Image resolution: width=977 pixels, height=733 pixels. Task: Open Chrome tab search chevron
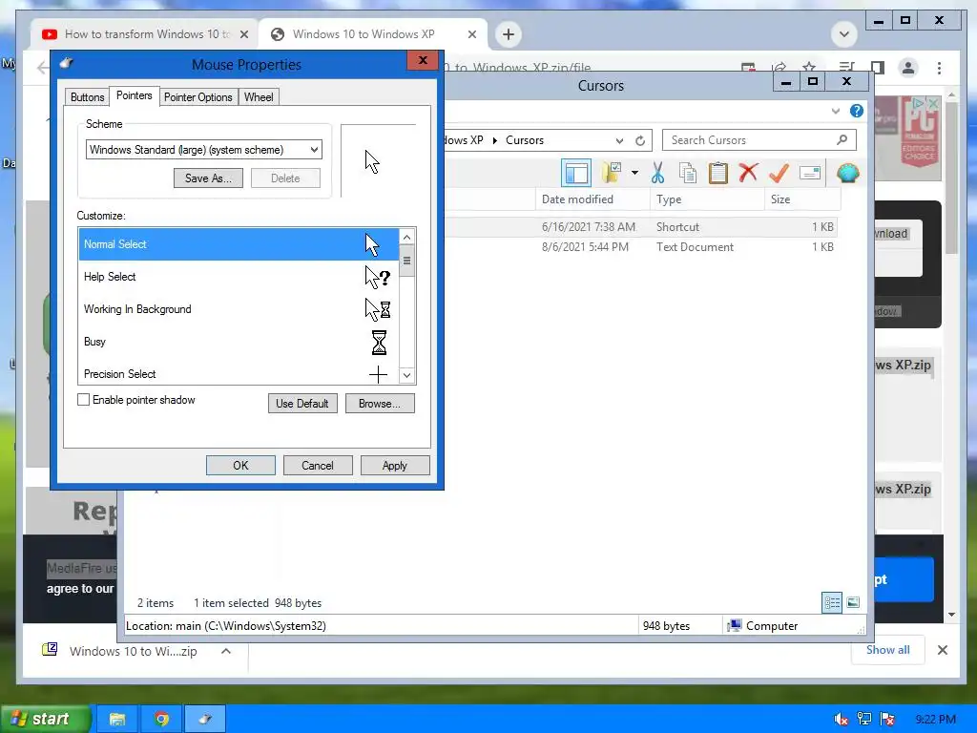[843, 34]
